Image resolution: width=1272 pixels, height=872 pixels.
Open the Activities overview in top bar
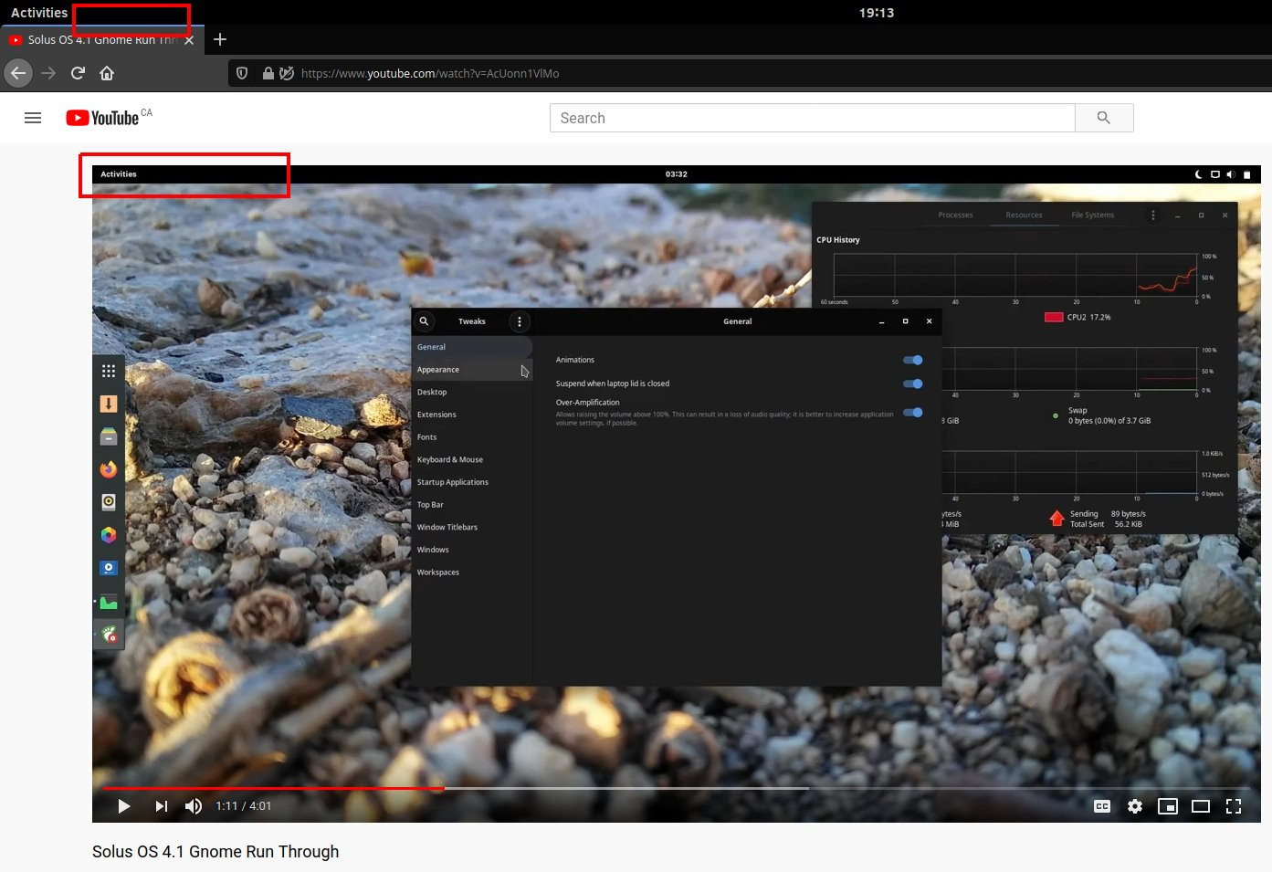tap(38, 13)
